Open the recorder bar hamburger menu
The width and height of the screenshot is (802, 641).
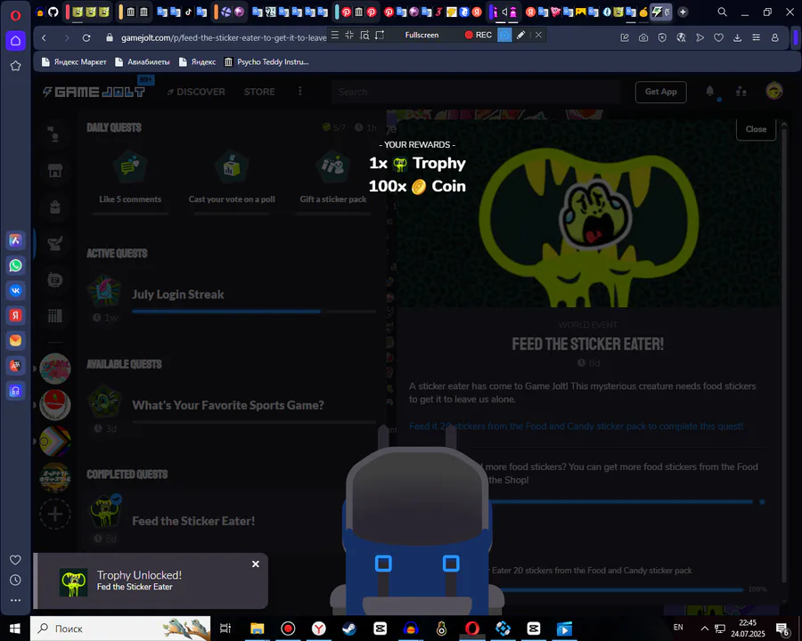coord(334,35)
